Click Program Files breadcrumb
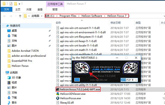Screen dimensions: 165x105 pyautogui.click(x=68, y=16)
